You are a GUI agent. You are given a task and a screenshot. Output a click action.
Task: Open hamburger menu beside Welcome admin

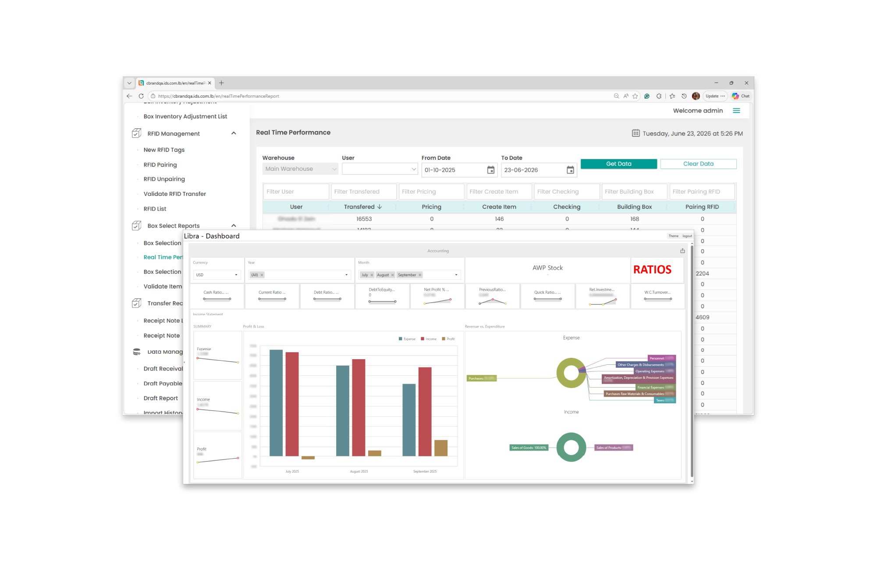pyautogui.click(x=736, y=111)
